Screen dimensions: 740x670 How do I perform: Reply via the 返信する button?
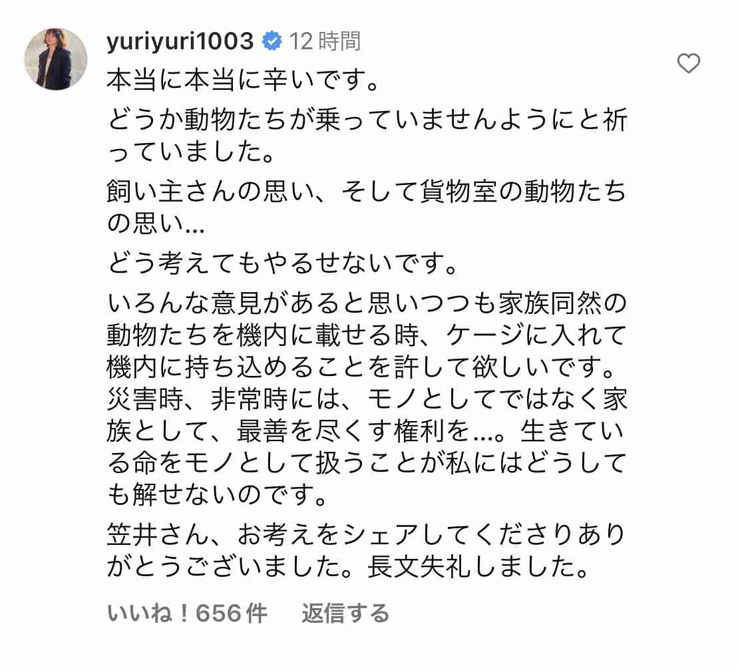pos(345,613)
